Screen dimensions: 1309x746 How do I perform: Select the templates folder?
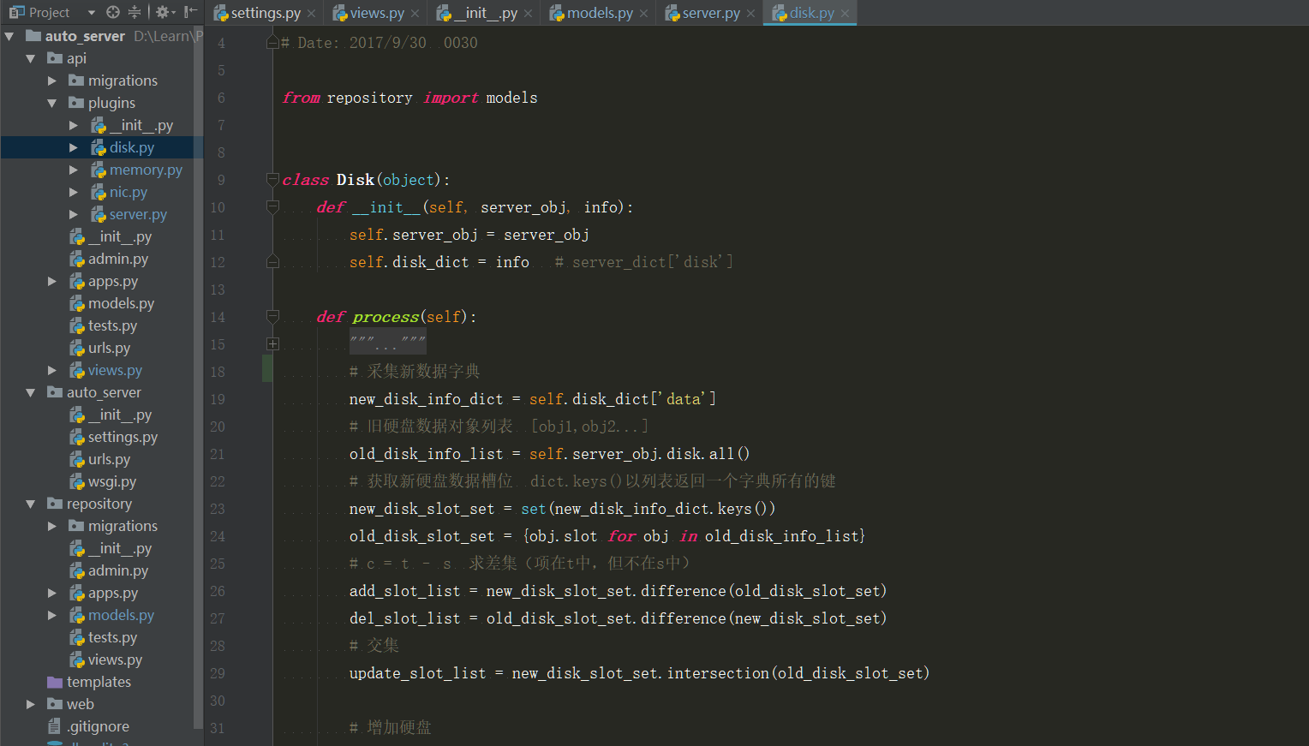pos(99,682)
